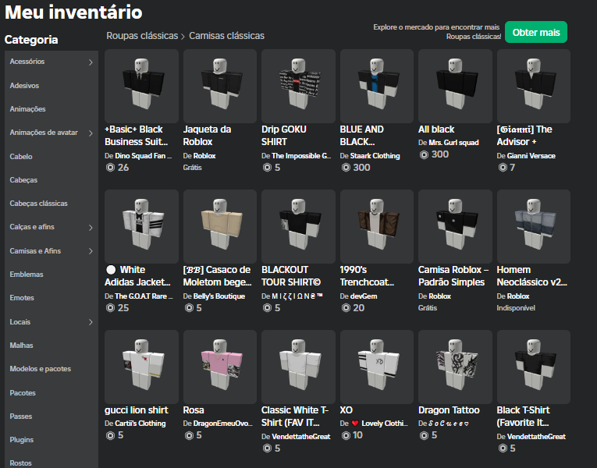Open creator Dino Squad Fan link
Image resolution: width=597 pixels, height=468 pixels.
[x=143, y=156]
